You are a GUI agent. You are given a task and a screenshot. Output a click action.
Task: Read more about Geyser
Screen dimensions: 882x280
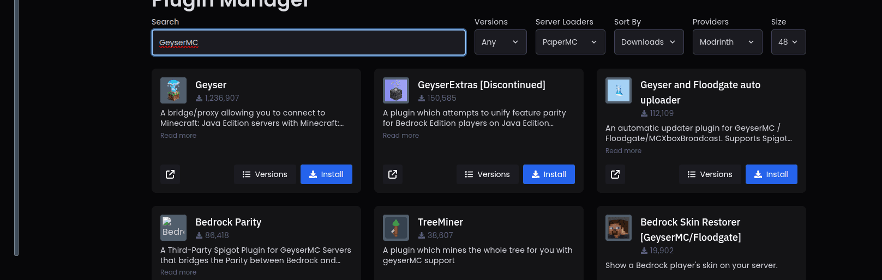click(178, 136)
